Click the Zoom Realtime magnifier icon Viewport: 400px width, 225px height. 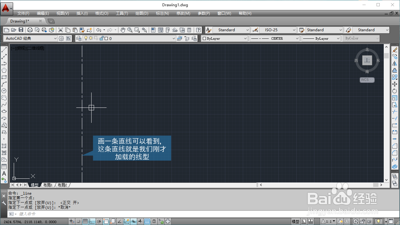tap(130, 30)
